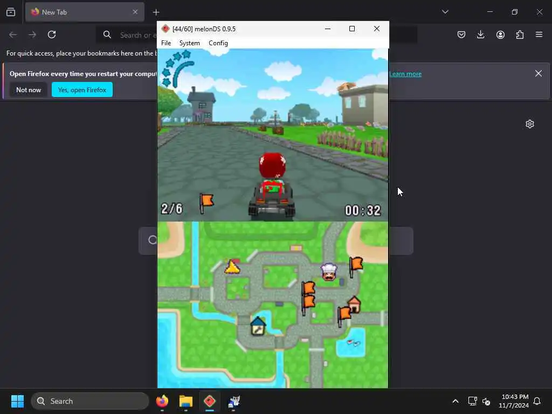The width and height of the screenshot is (552, 414).
Task: Open Firefox View icon
Action: [x=11, y=12]
